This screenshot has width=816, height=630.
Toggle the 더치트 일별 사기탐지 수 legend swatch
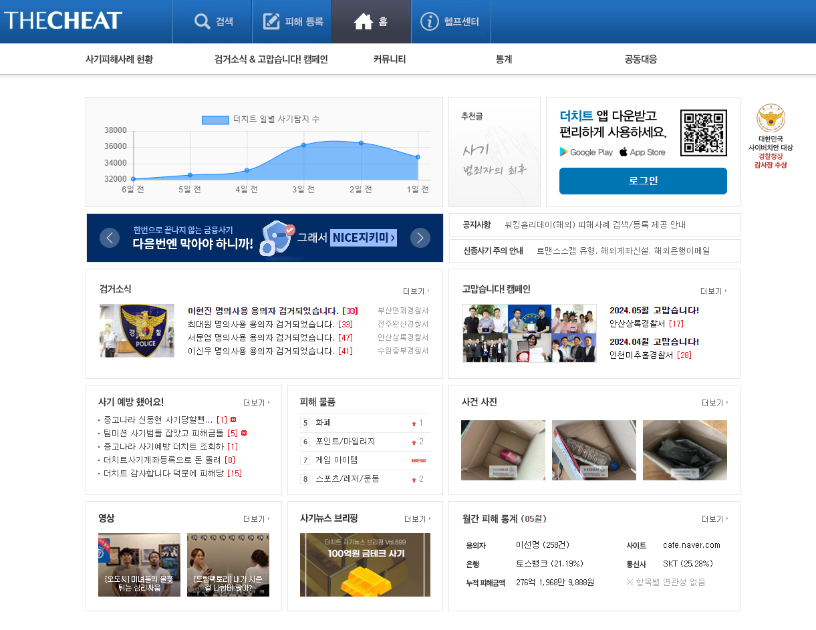pyautogui.click(x=215, y=120)
